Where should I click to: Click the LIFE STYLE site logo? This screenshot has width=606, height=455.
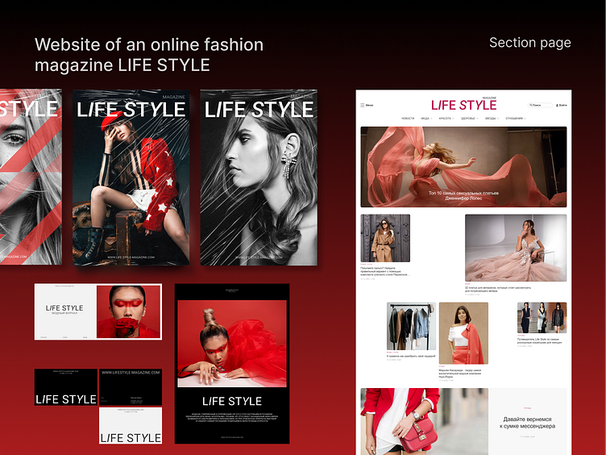(464, 105)
